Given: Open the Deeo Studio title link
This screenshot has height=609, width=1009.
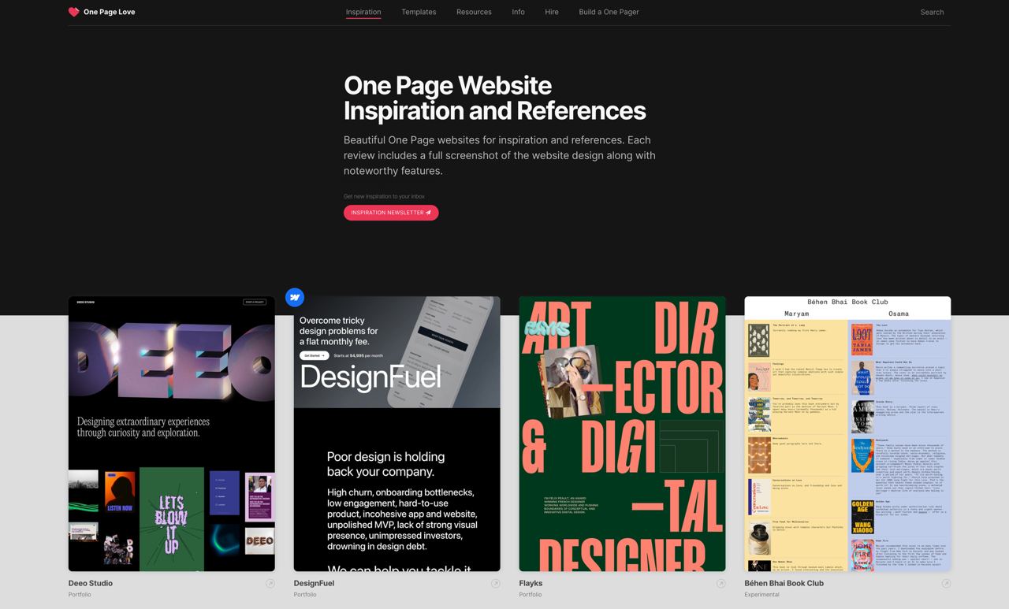Looking at the screenshot, I should click(x=91, y=583).
